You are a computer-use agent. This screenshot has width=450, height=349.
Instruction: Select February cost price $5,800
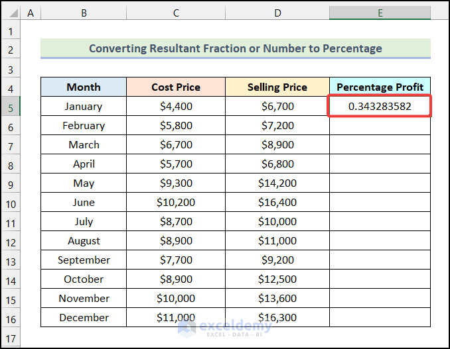click(x=175, y=125)
